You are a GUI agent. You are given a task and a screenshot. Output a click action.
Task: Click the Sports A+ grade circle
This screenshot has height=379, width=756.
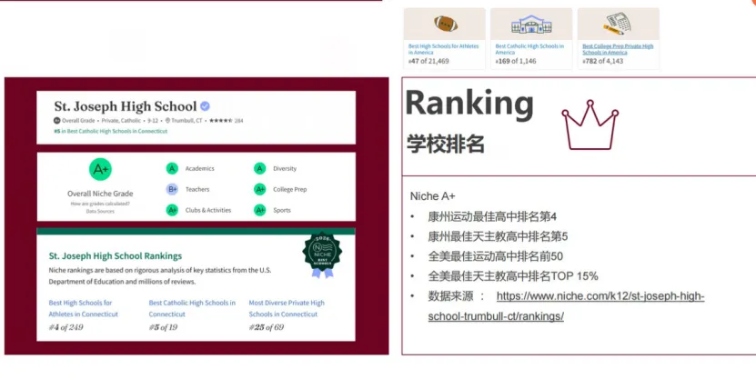[260, 210]
